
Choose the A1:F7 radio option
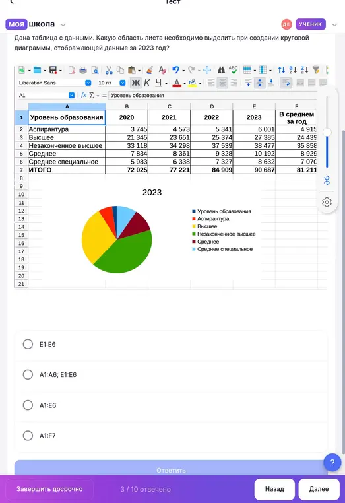[28, 436]
